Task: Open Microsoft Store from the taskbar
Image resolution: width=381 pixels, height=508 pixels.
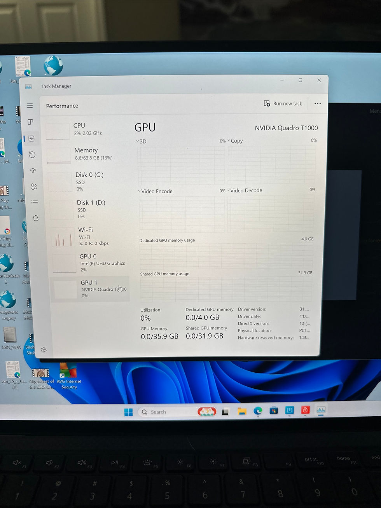Action: [274, 410]
